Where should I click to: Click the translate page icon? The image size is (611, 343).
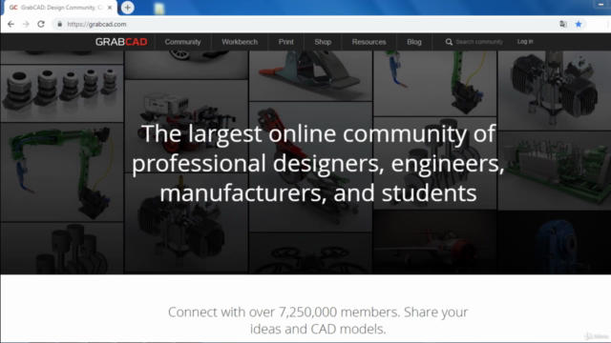[563, 24]
